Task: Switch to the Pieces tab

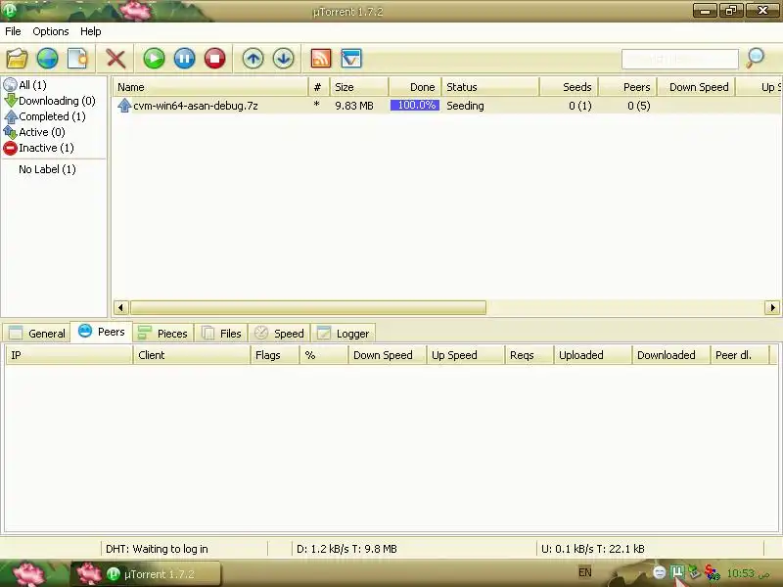Action: point(162,334)
